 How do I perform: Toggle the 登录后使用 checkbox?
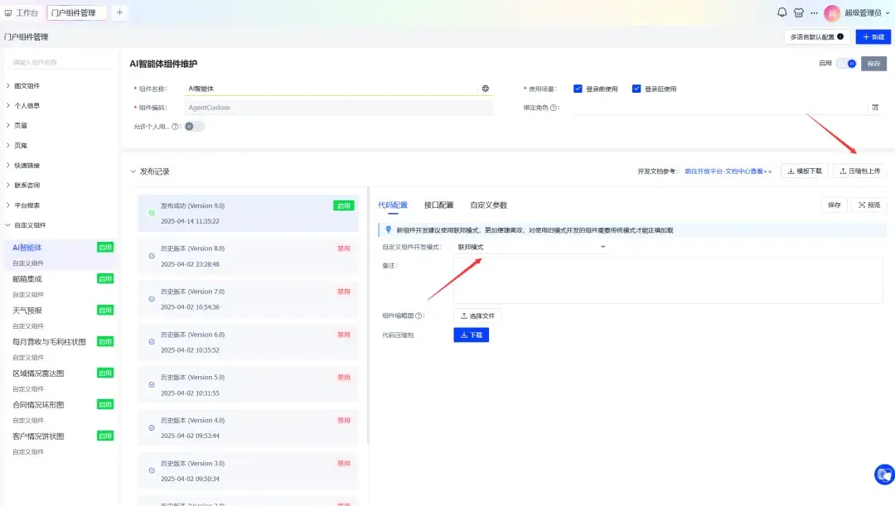pos(636,89)
